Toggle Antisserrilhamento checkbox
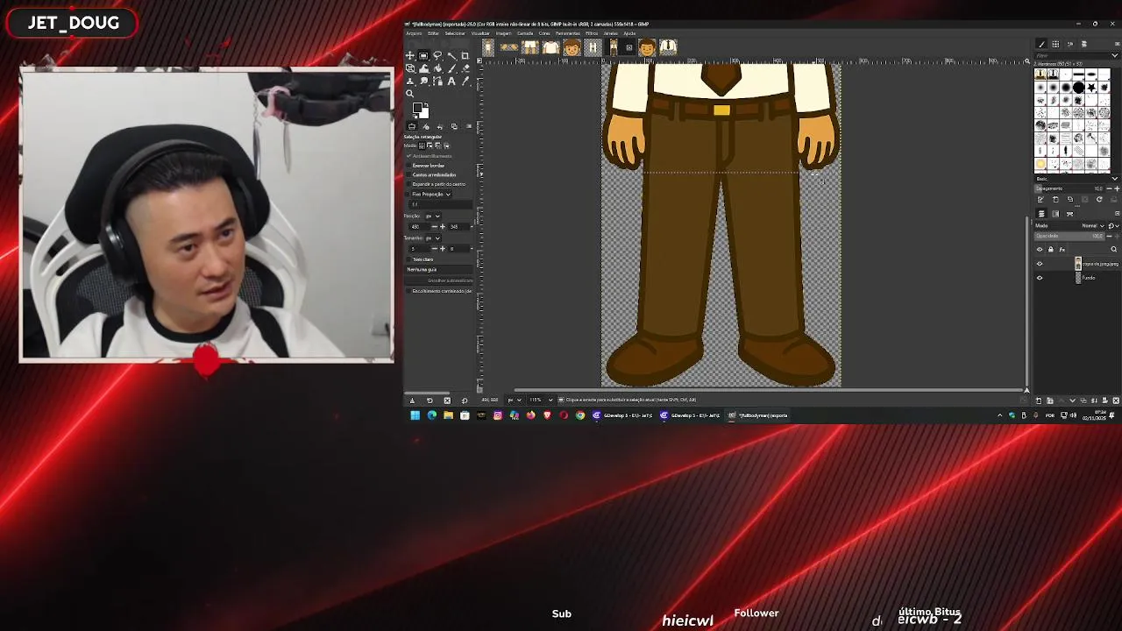1122x631 pixels. (408, 156)
